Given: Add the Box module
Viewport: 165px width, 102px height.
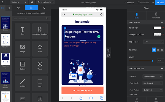Looking at the screenshot, I should [40, 83].
